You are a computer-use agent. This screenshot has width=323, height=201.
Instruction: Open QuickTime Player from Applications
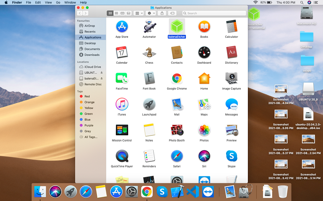point(122,156)
